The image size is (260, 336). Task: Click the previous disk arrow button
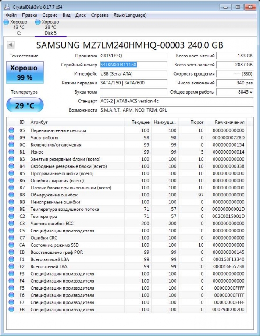[x=11, y=45]
